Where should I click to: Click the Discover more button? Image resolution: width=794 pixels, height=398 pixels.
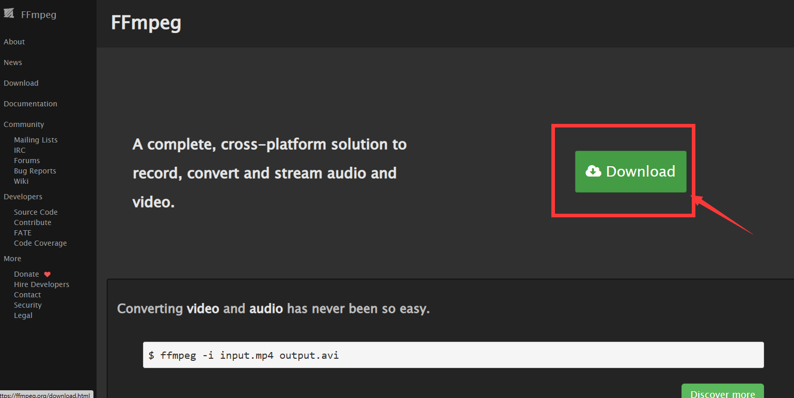722,391
